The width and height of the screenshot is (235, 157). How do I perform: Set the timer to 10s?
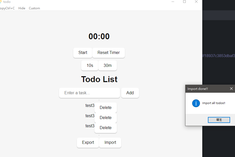click(x=90, y=65)
